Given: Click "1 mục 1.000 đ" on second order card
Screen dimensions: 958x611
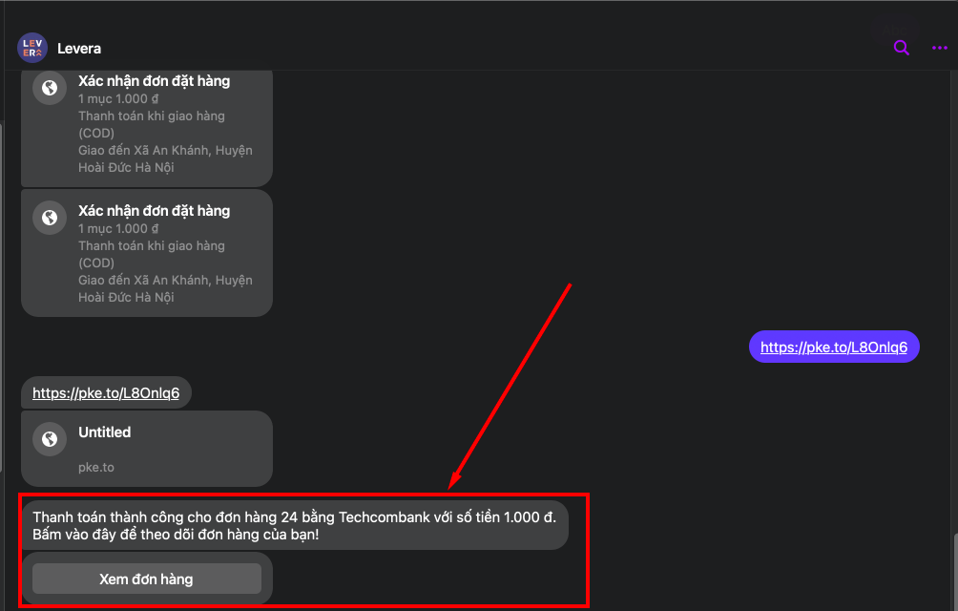Looking at the screenshot, I should coord(118,229).
